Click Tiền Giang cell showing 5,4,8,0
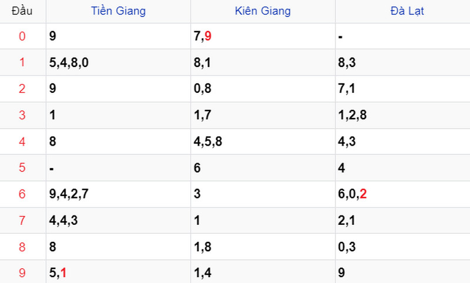Viewport: 470px width, 283px height. (119, 62)
